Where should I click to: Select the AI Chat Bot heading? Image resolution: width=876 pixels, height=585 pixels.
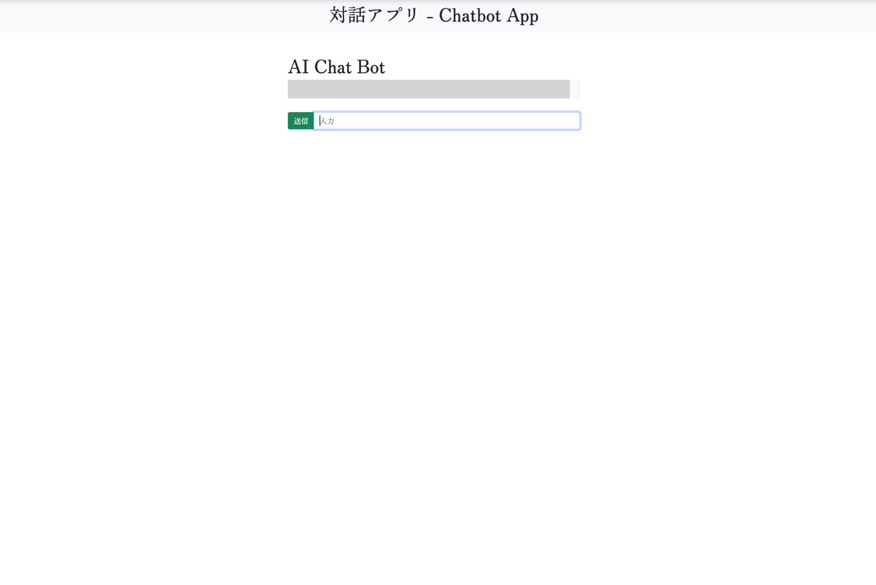tap(336, 67)
